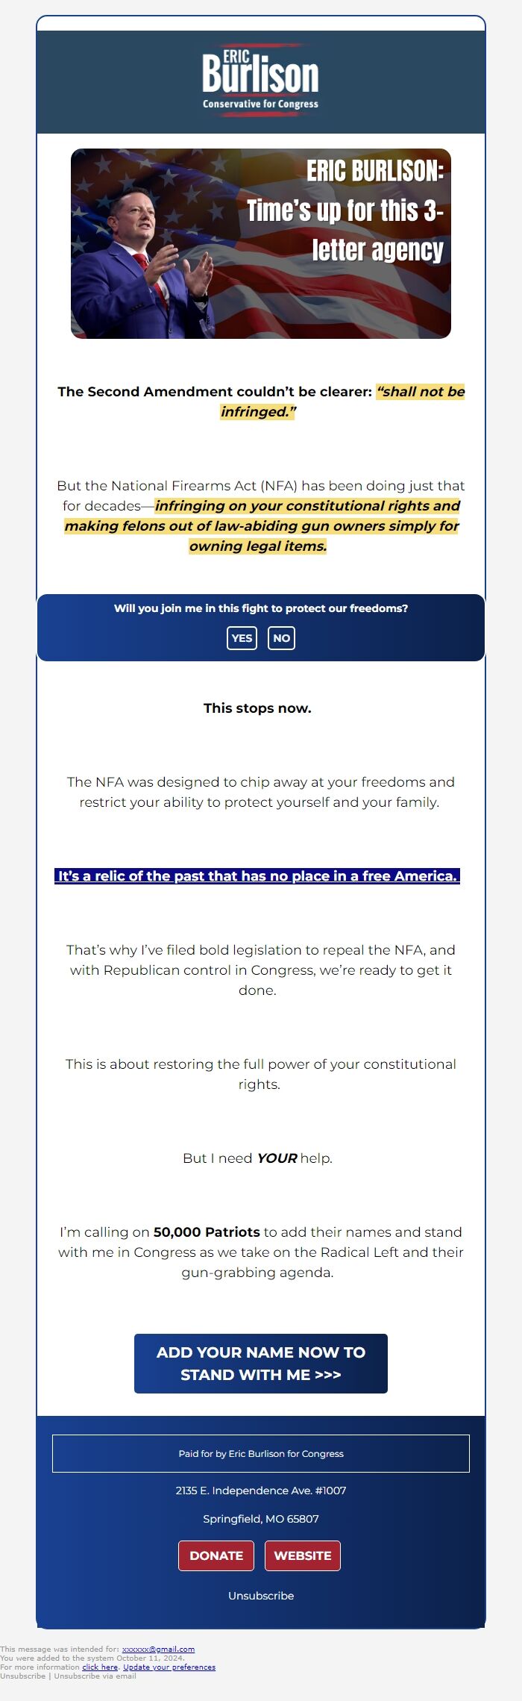Click the 'Will you join me' question heading
The height and width of the screenshot is (1701, 522).
[x=261, y=608]
